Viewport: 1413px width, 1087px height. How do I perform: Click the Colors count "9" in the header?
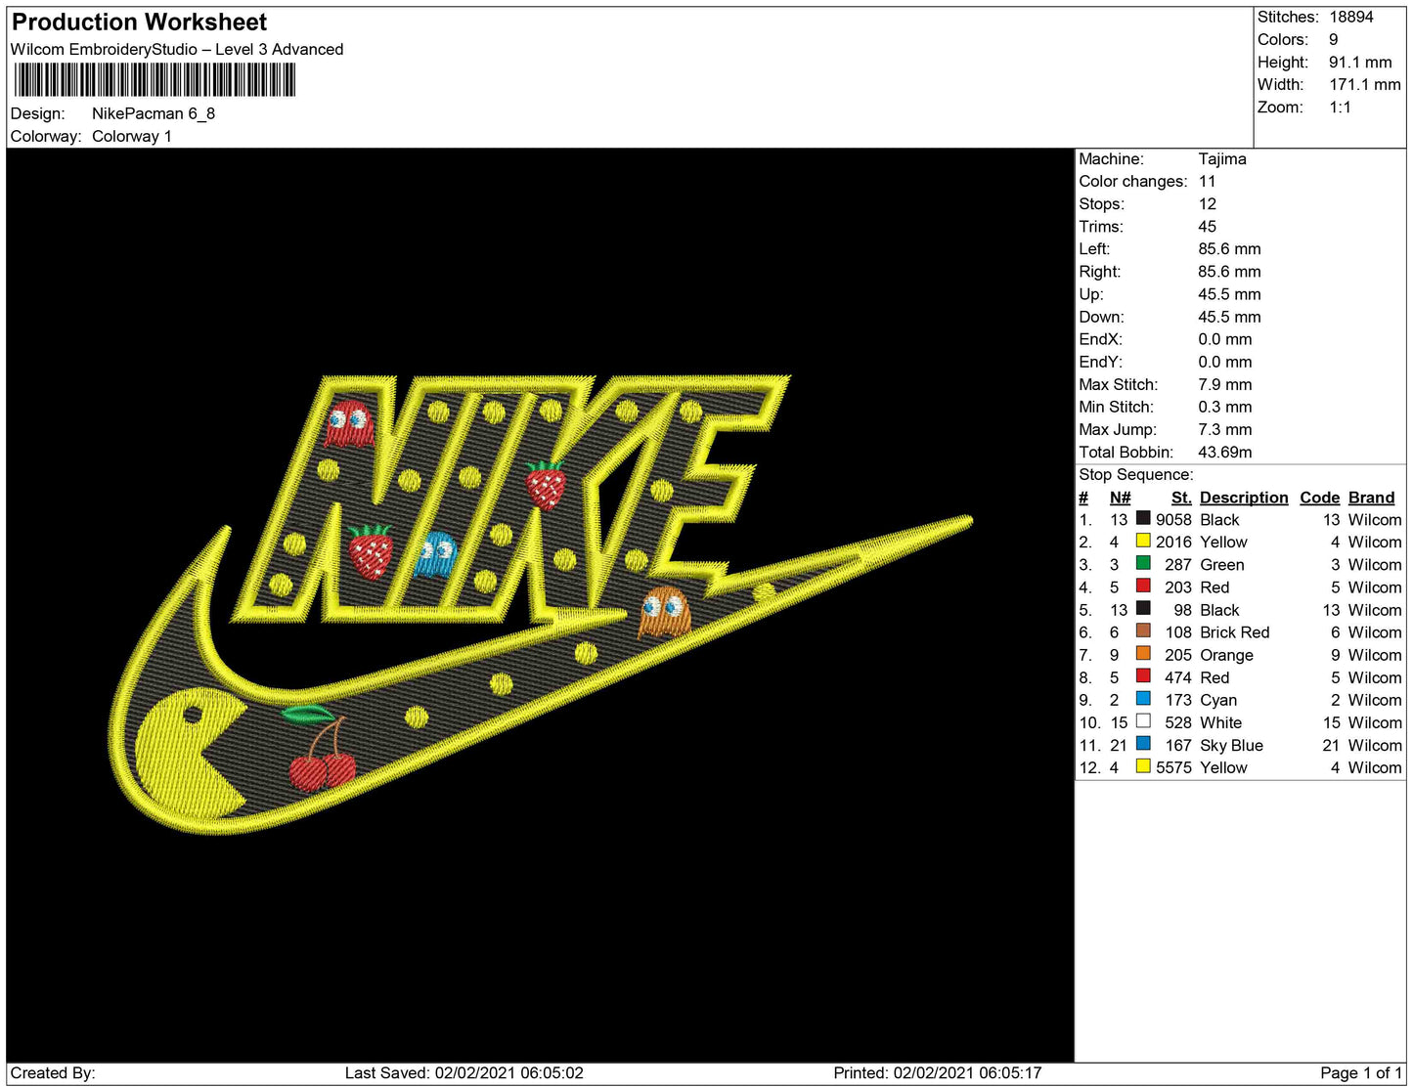(1334, 39)
